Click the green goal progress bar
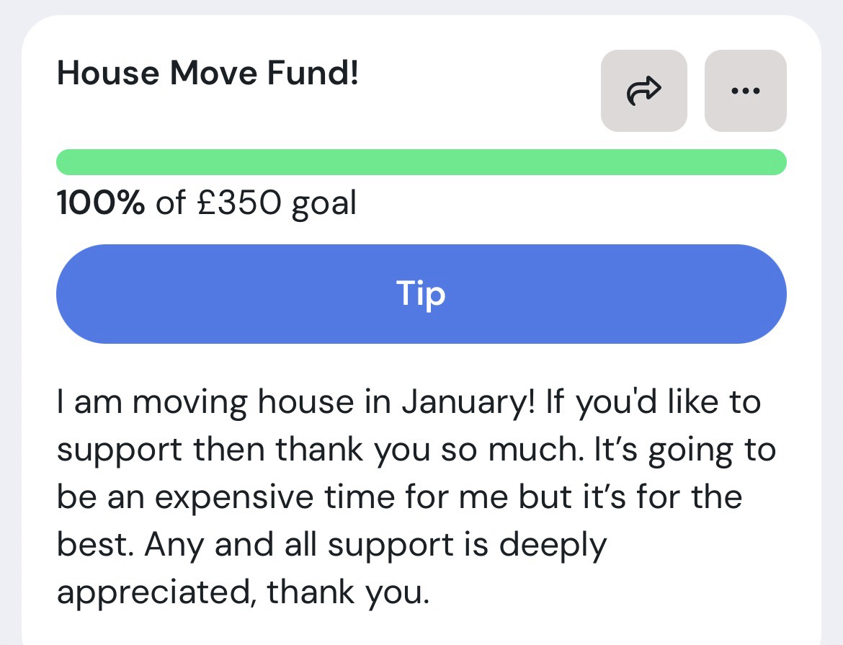This screenshot has height=645, width=843. (421, 162)
